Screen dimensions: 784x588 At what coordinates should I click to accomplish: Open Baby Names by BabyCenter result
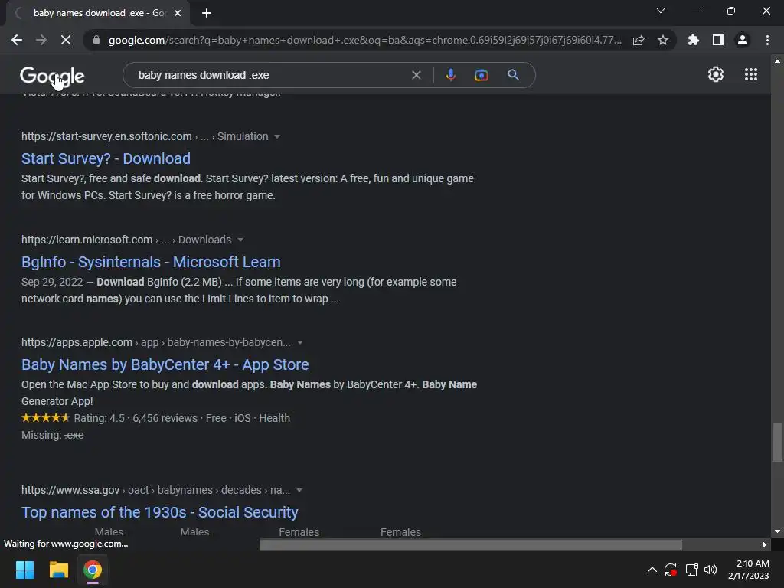coord(165,364)
